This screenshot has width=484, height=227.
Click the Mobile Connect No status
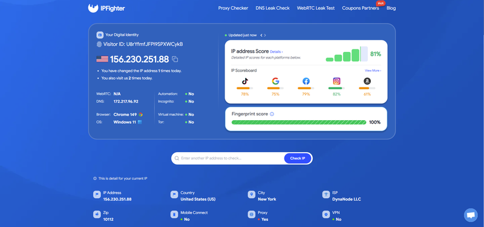186,219
